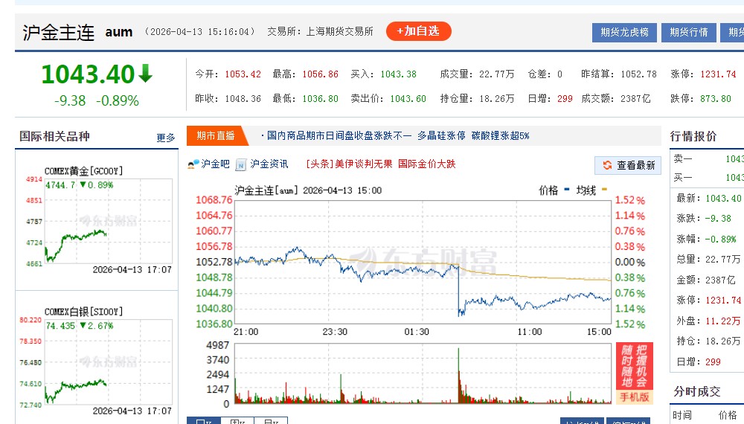Open the 期货行情 tab
The width and height of the screenshot is (744, 424).
click(688, 32)
